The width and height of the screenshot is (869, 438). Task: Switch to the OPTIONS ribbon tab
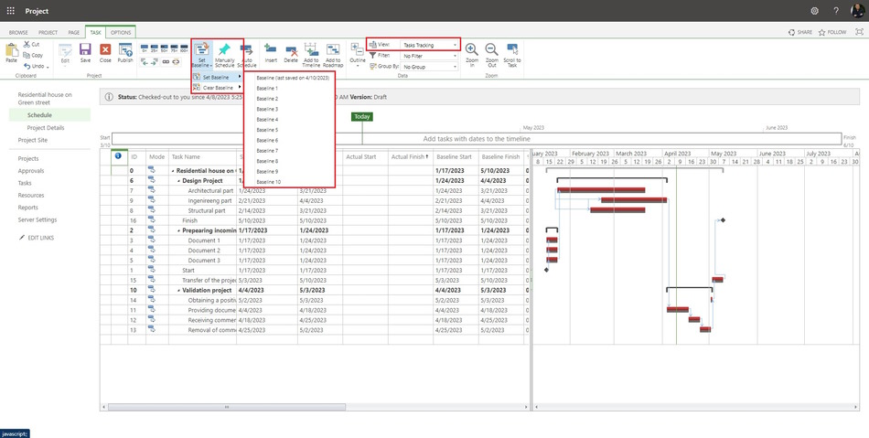click(121, 33)
